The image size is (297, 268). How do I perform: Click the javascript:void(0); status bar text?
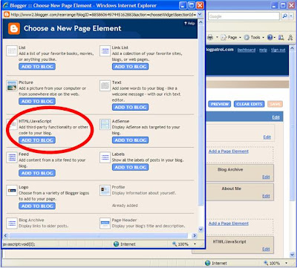[19, 244]
